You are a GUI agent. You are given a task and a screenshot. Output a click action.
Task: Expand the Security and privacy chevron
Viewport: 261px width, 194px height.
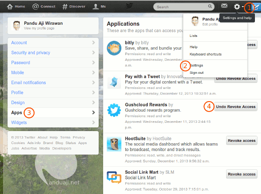pos(94,53)
